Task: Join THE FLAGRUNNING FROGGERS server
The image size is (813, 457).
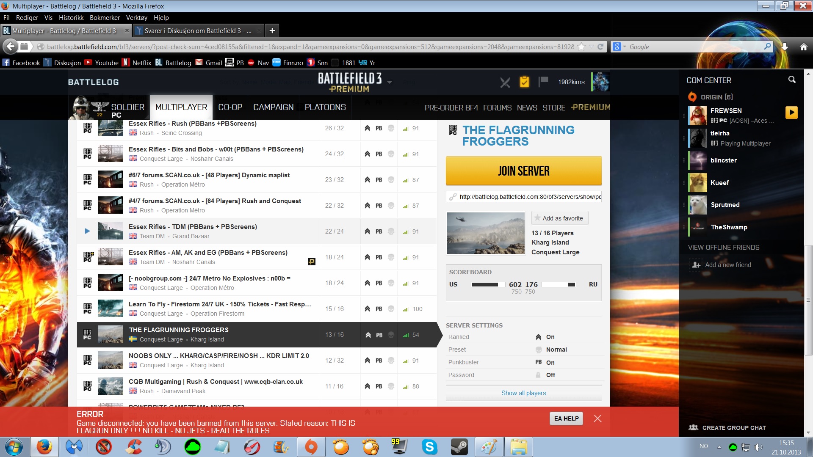Action: click(524, 171)
